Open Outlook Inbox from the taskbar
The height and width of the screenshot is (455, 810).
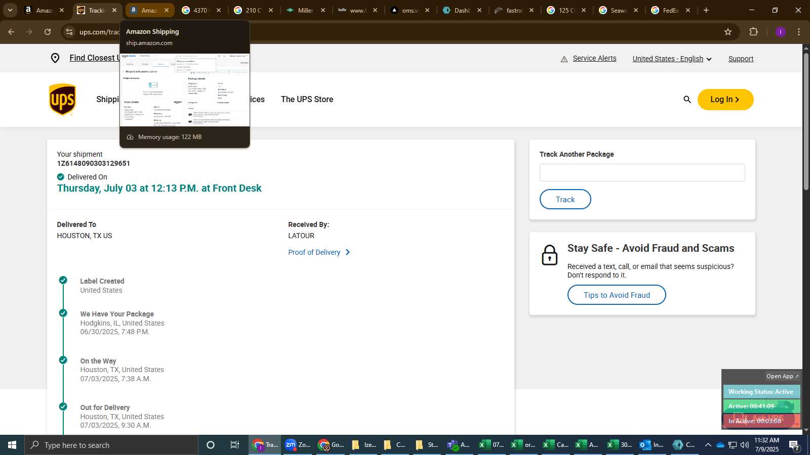652,445
